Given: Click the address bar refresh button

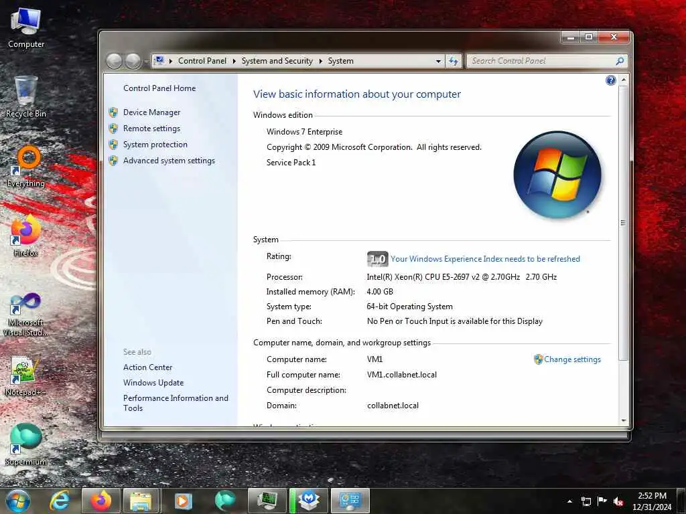Looking at the screenshot, I should [x=454, y=61].
